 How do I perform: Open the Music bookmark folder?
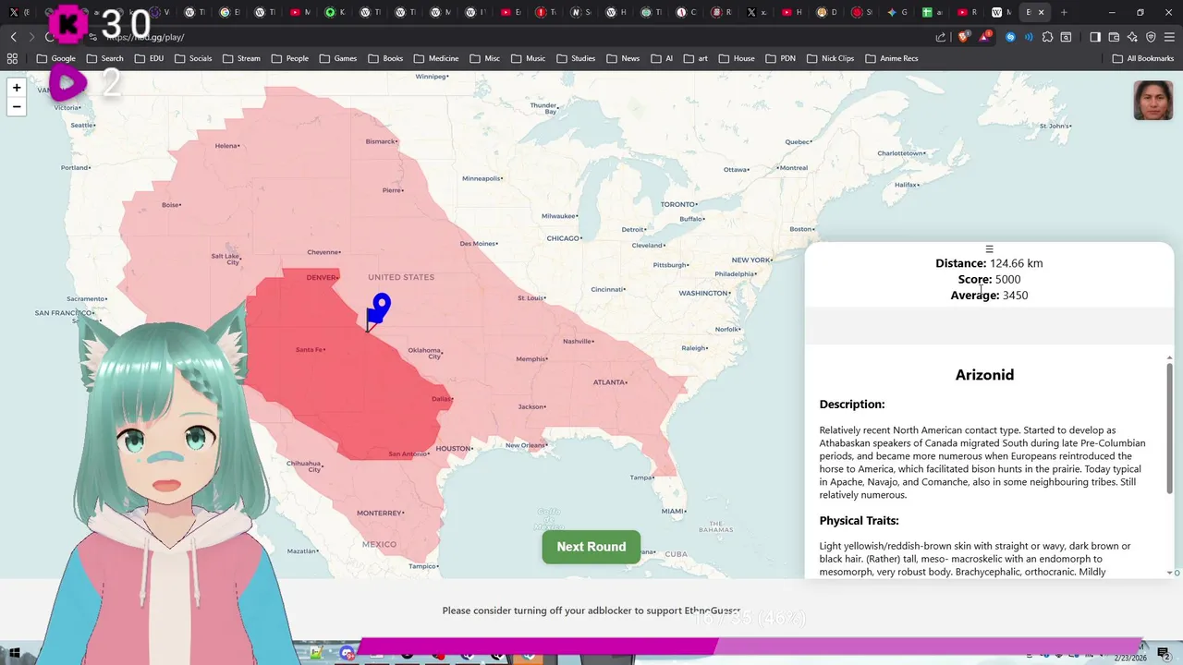[528, 58]
